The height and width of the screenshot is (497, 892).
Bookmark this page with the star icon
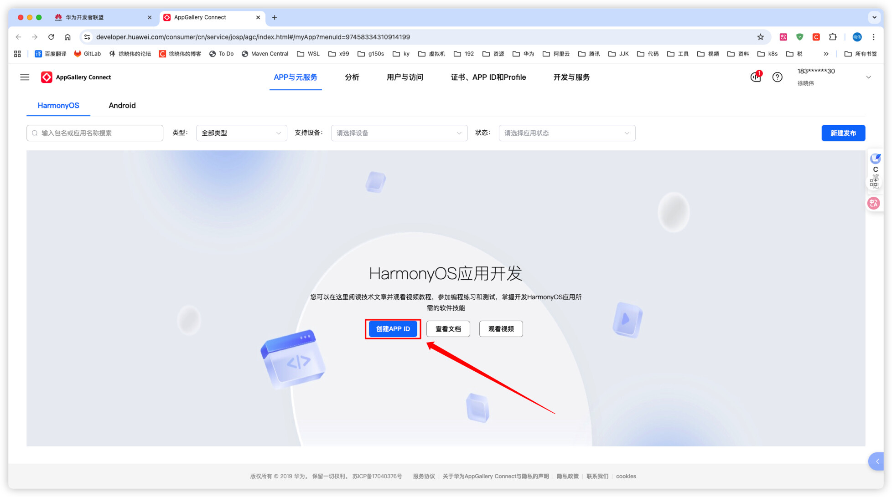coord(760,37)
